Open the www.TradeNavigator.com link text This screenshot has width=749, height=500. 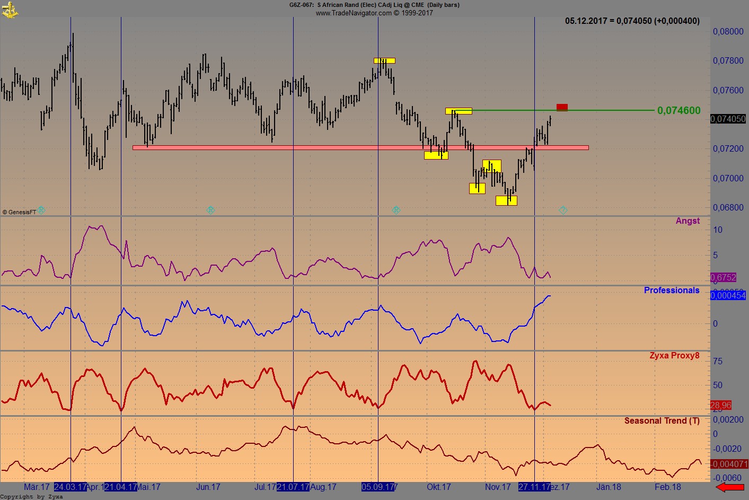click(354, 13)
